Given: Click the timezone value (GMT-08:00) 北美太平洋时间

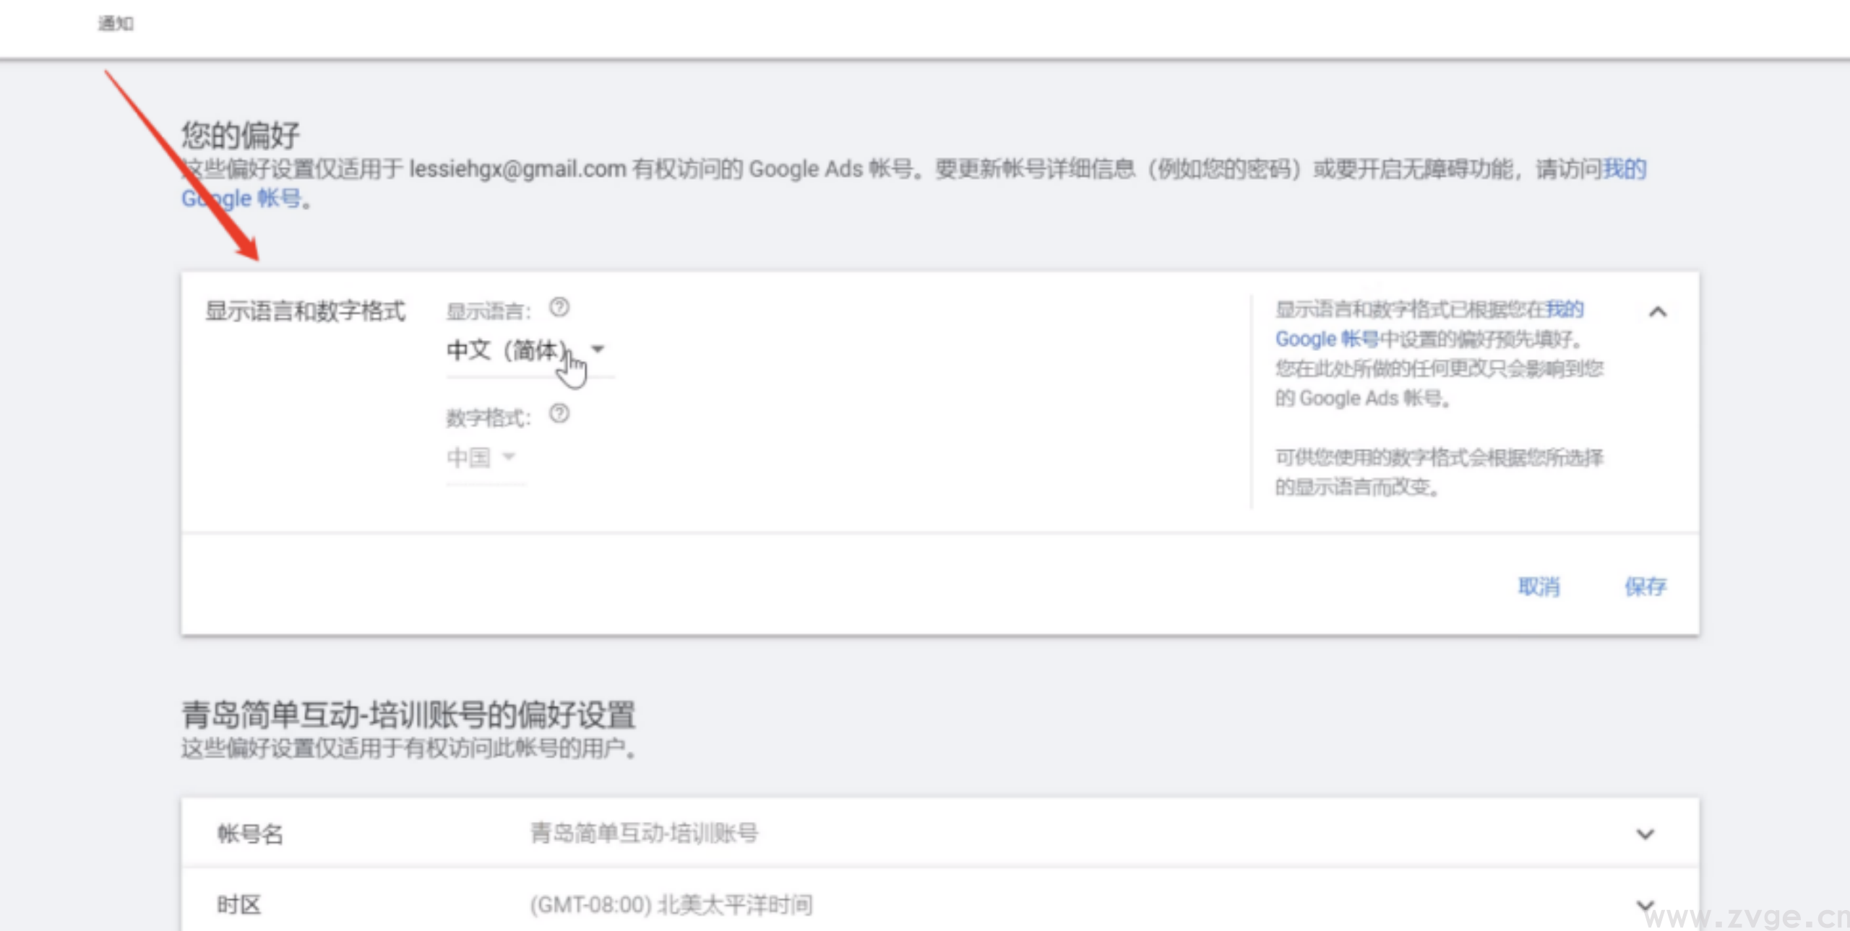Looking at the screenshot, I should pos(671,904).
